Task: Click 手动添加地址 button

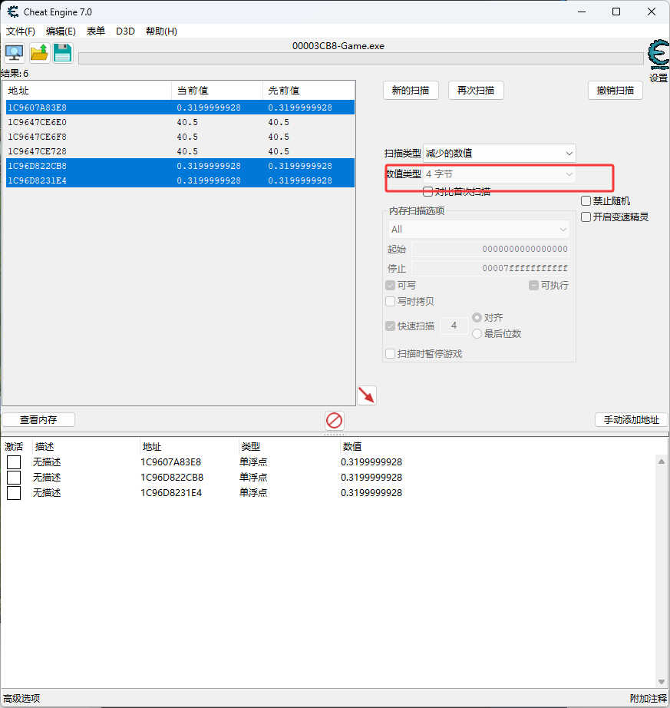Action: [632, 420]
